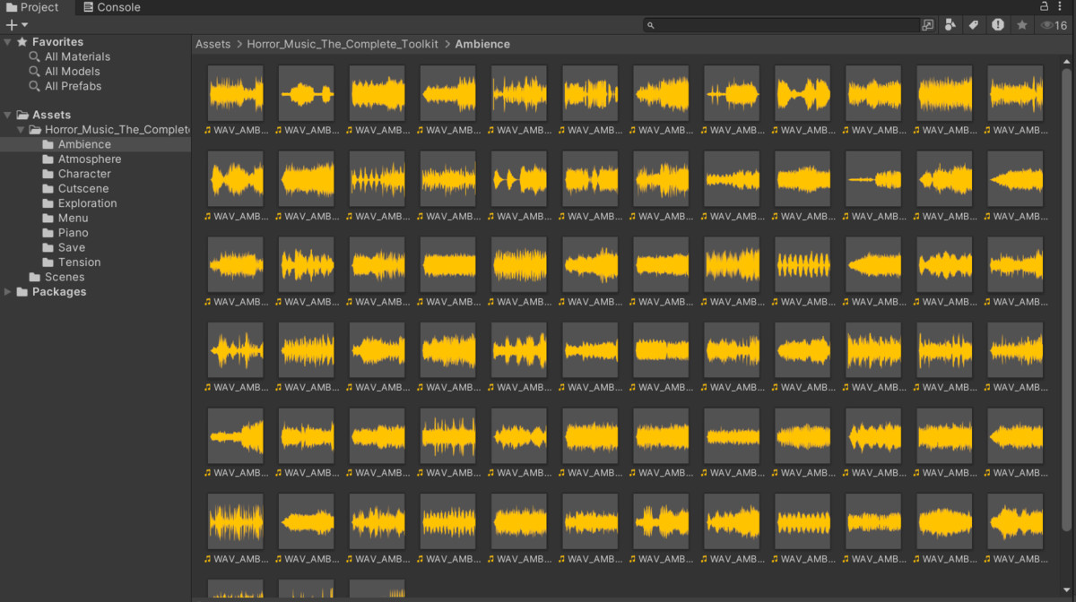Select the last audio clip in the top row
Image resolution: width=1076 pixels, height=602 pixels.
1015,93
